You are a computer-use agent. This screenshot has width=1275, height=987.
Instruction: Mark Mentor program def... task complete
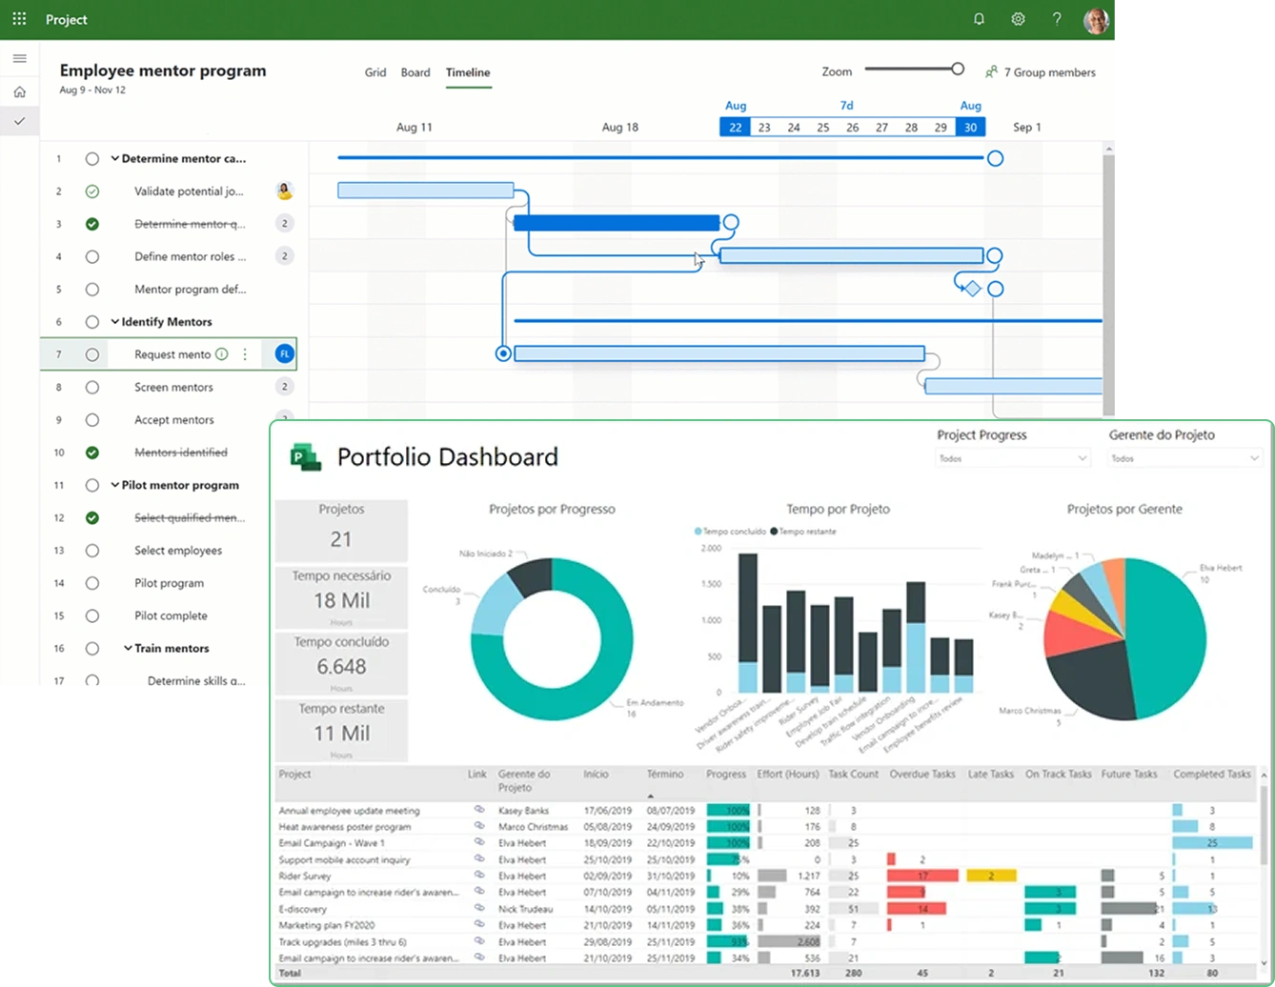(x=91, y=289)
